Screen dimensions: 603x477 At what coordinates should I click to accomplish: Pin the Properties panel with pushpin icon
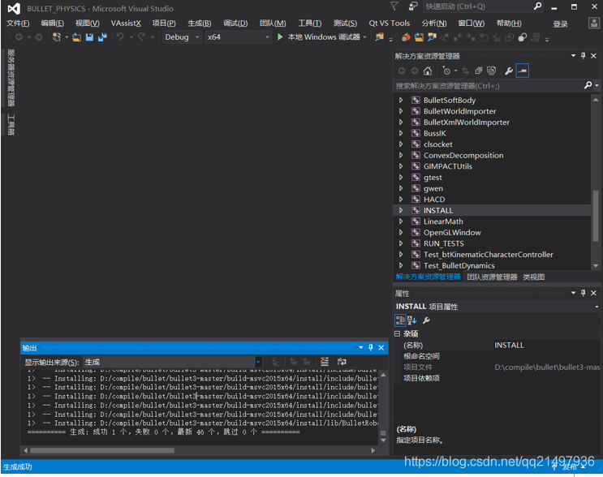tap(584, 294)
